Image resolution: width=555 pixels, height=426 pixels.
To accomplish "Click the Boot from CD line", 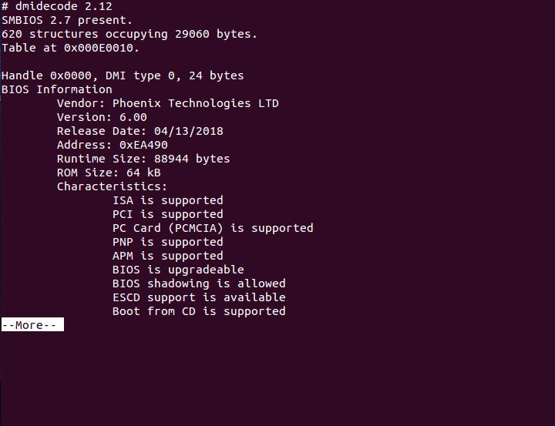I will click(199, 311).
